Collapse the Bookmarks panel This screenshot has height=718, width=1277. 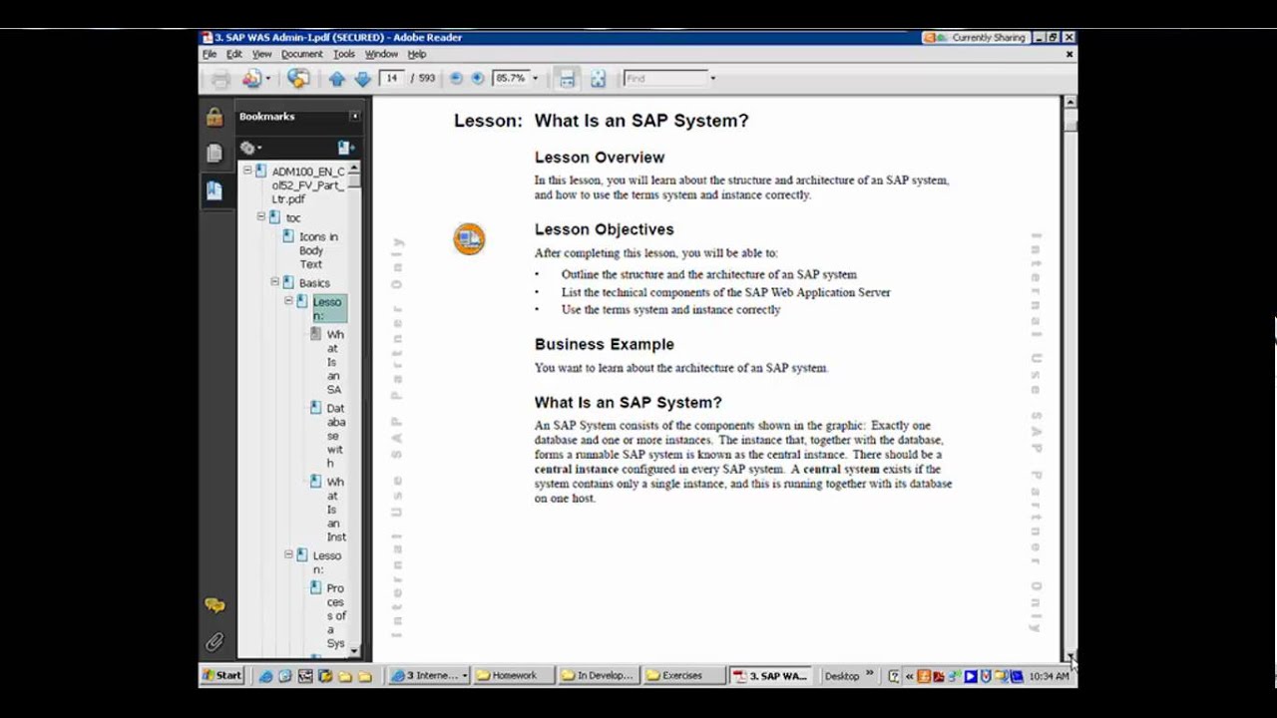click(x=354, y=117)
